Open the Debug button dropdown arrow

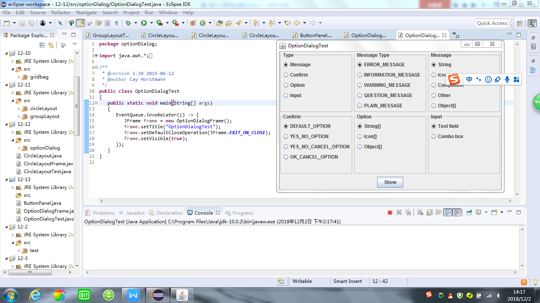(x=136, y=23)
